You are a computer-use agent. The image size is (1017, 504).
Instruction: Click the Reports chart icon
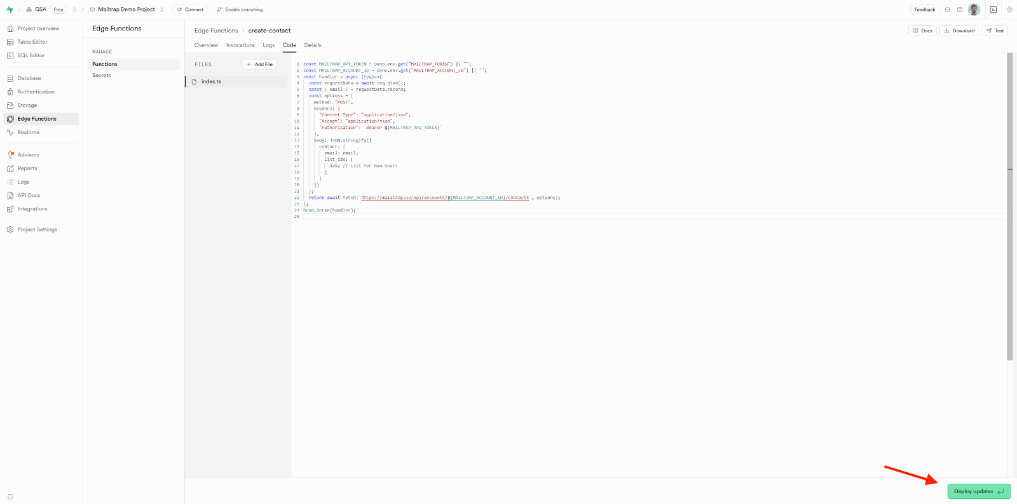10,168
